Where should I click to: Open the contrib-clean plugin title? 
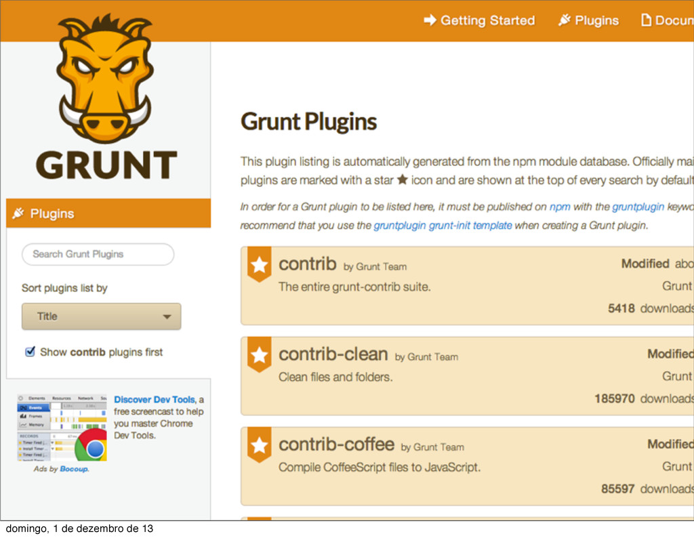click(x=333, y=354)
